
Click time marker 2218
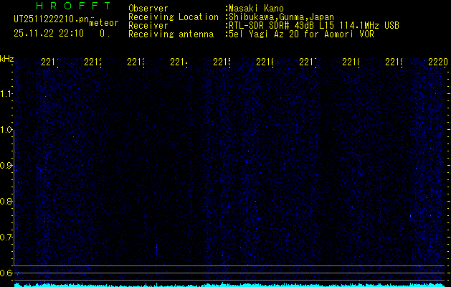[x=351, y=62]
